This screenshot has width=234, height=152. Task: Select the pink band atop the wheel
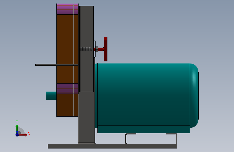(67, 9)
